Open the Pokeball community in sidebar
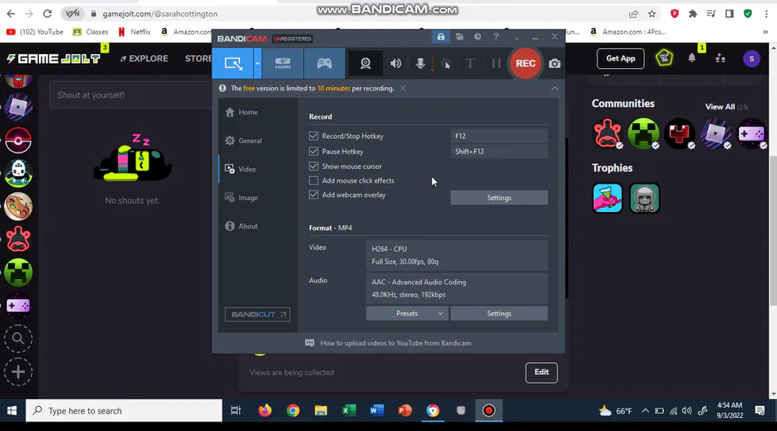 pyautogui.click(x=18, y=140)
